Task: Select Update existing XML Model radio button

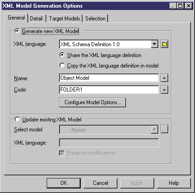Action: pyautogui.click(x=17, y=119)
